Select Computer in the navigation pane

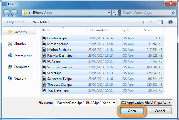(21, 67)
